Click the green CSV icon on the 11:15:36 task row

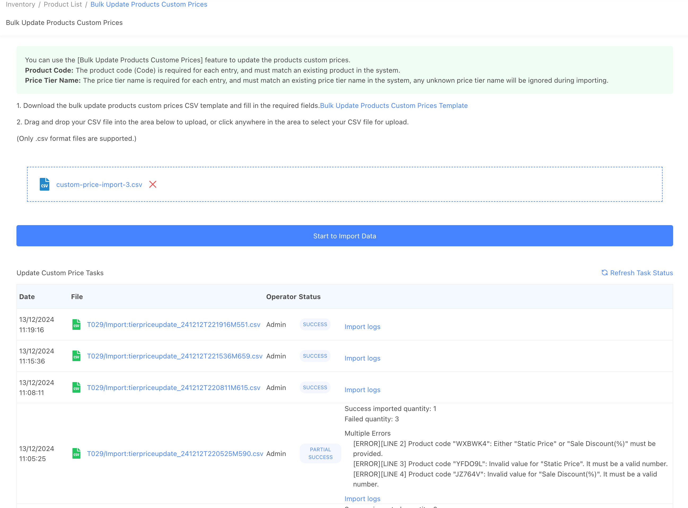[76, 356]
